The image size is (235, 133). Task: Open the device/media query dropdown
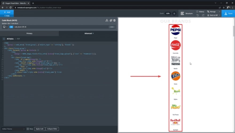click(5, 27)
